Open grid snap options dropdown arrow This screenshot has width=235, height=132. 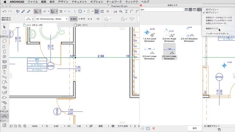pos(65,11)
